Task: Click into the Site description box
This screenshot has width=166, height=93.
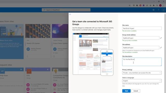Action: click(x=142, y=62)
